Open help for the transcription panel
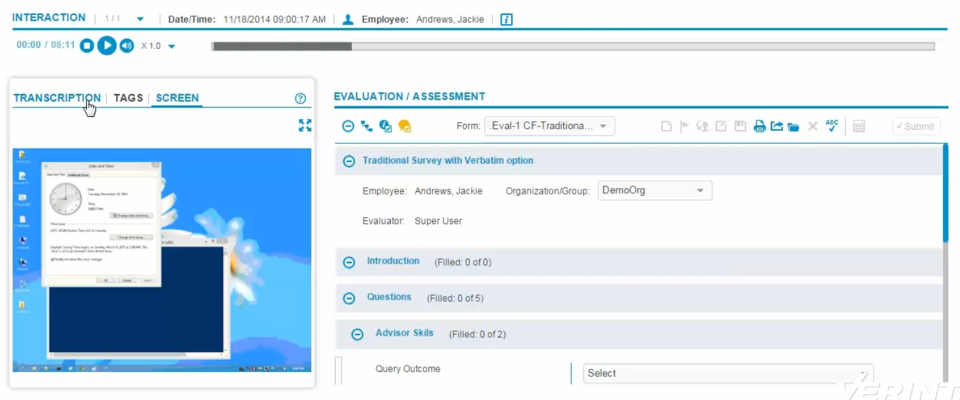Image resolution: width=960 pixels, height=400 pixels. [x=300, y=99]
